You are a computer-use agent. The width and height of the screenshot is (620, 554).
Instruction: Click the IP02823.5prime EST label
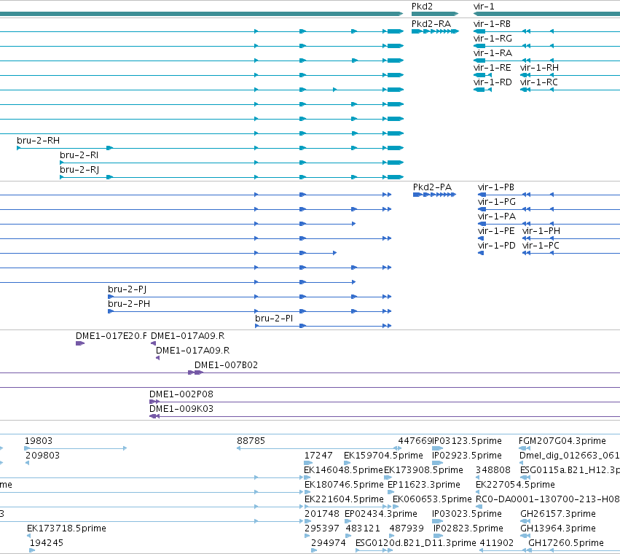click(468, 529)
